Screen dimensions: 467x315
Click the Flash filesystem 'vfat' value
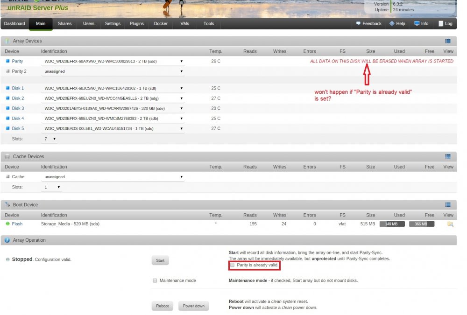342,224
